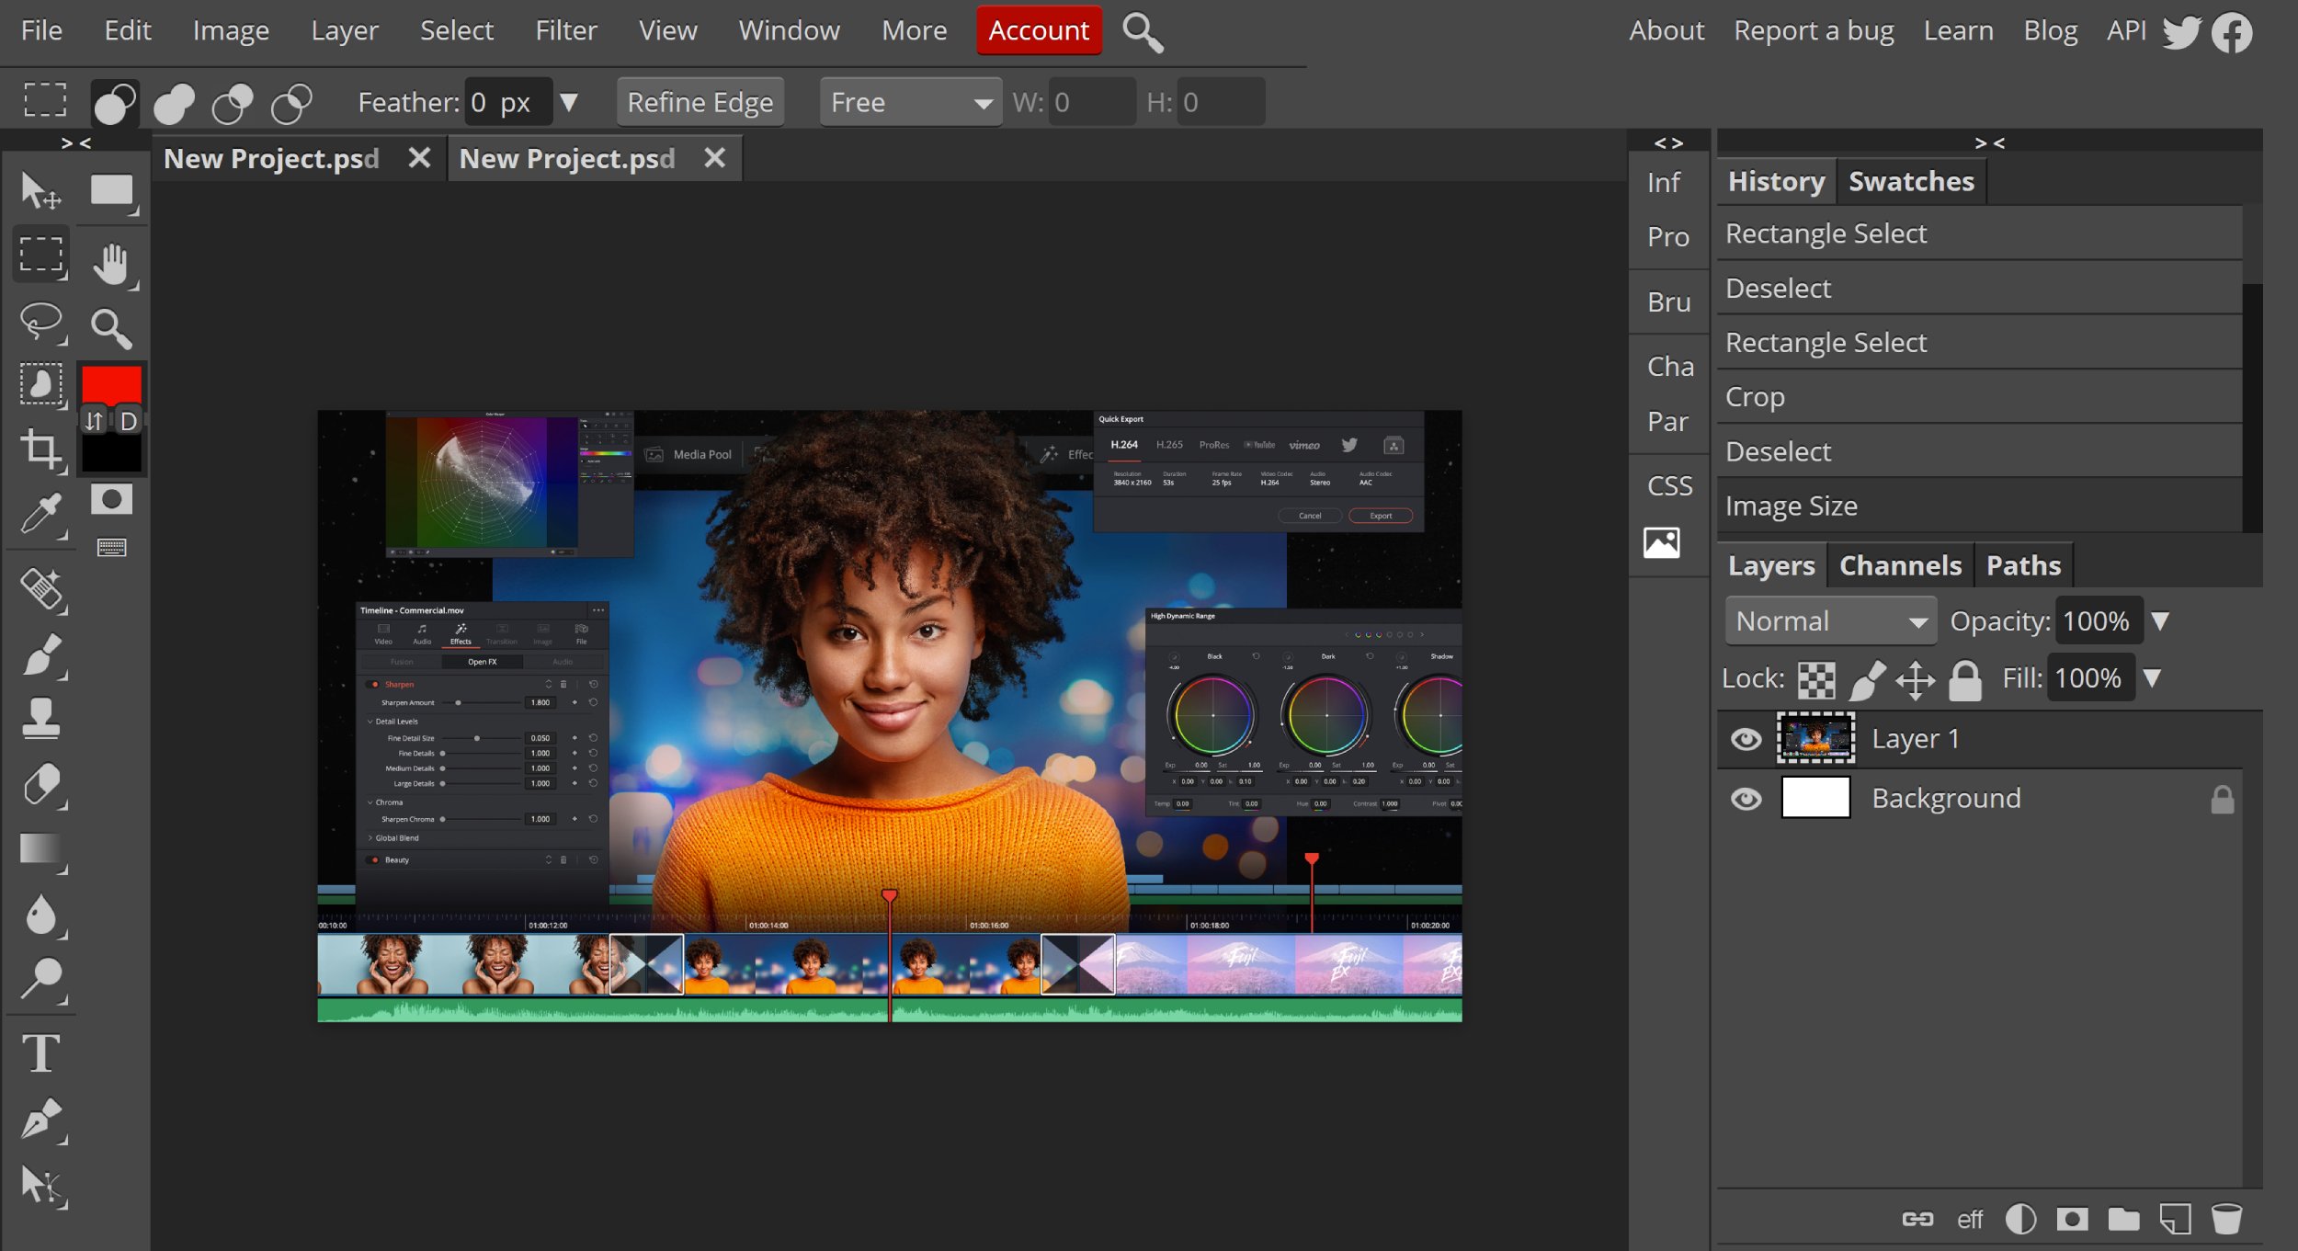Select the Spot Healing Brush tool

point(41,589)
